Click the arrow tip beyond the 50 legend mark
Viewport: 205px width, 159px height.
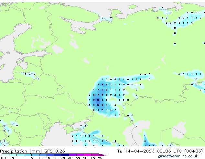click(x=102, y=155)
